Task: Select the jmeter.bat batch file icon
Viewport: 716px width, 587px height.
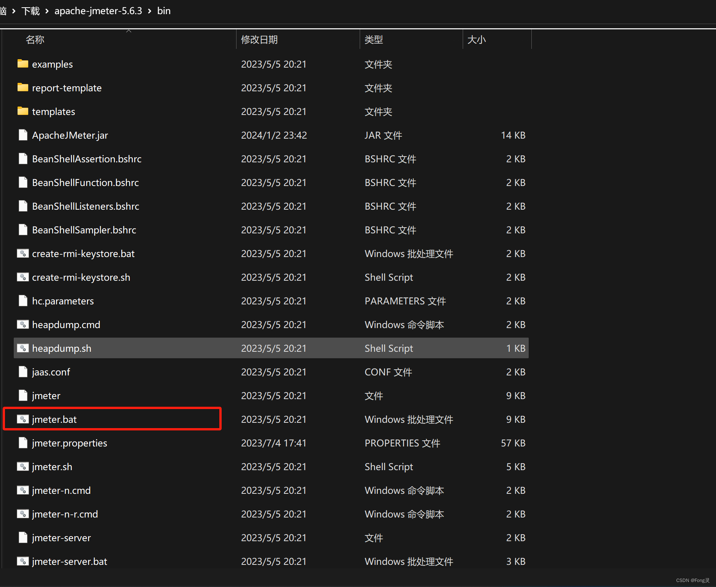Action: [x=23, y=419]
